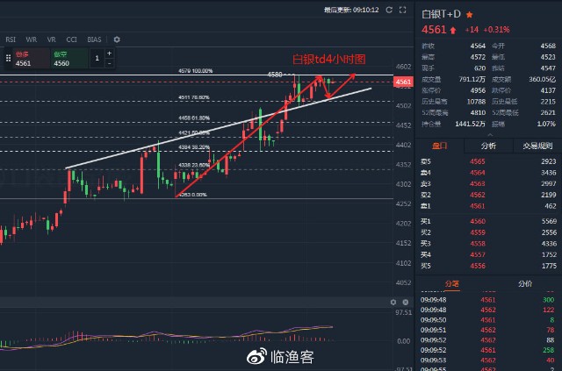Image resolution: width=562 pixels, height=371 pixels.
Task: Click the 成交额 value 360.05亿
Action: coord(543,79)
